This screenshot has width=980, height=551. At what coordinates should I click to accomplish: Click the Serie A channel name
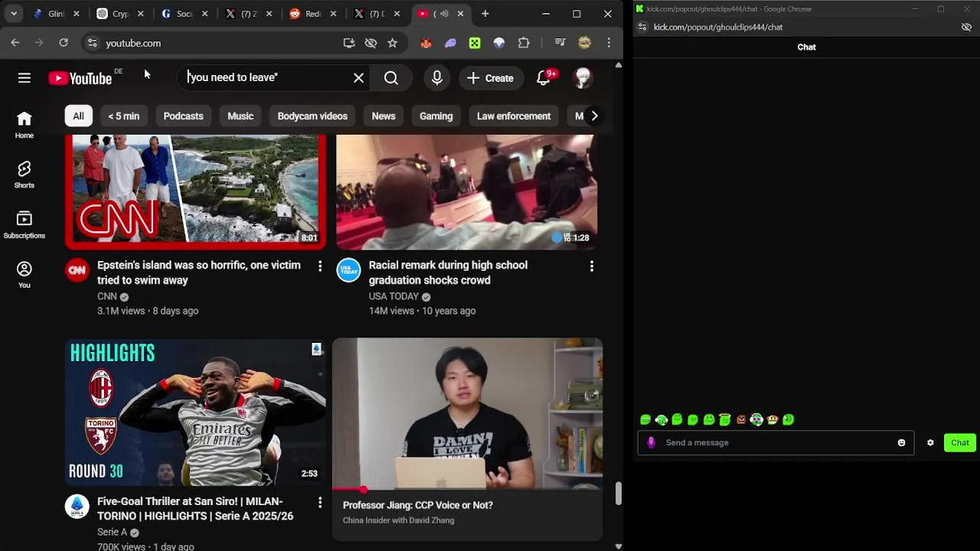point(113,533)
